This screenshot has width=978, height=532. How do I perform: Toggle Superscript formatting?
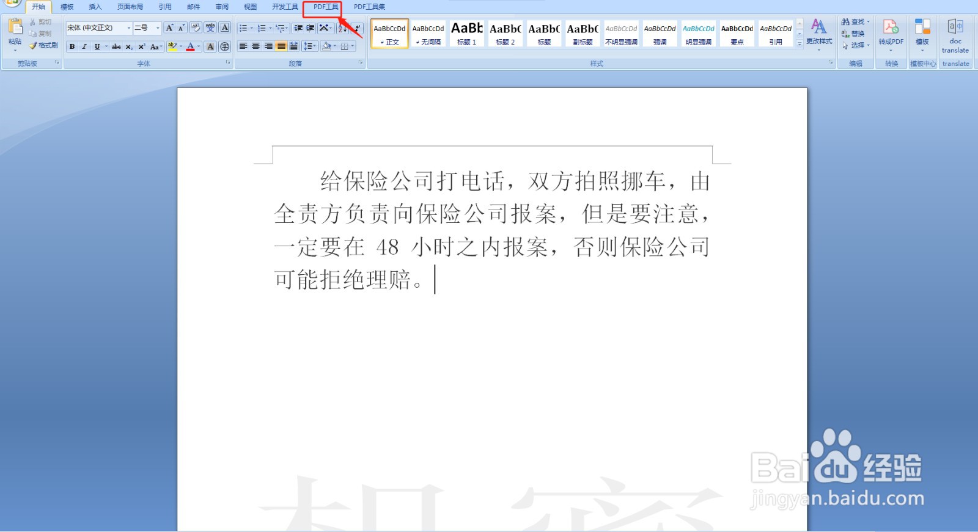click(142, 46)
